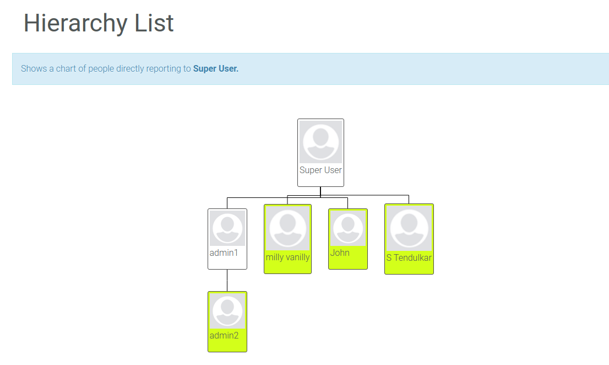The height and width of the screenshot is (365, 609).
Task: Click green area beneath admin2's name
Action: coord(227,346)
